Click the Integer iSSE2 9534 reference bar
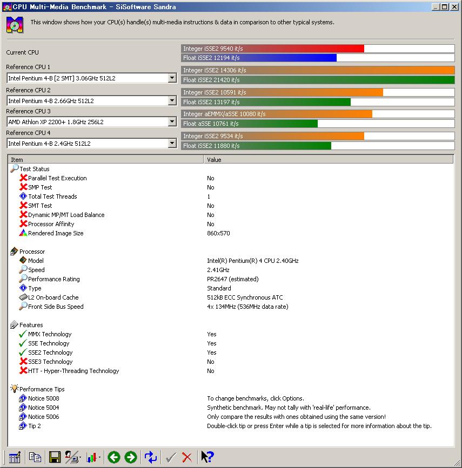Screen dimensions: 462x468 318,136
